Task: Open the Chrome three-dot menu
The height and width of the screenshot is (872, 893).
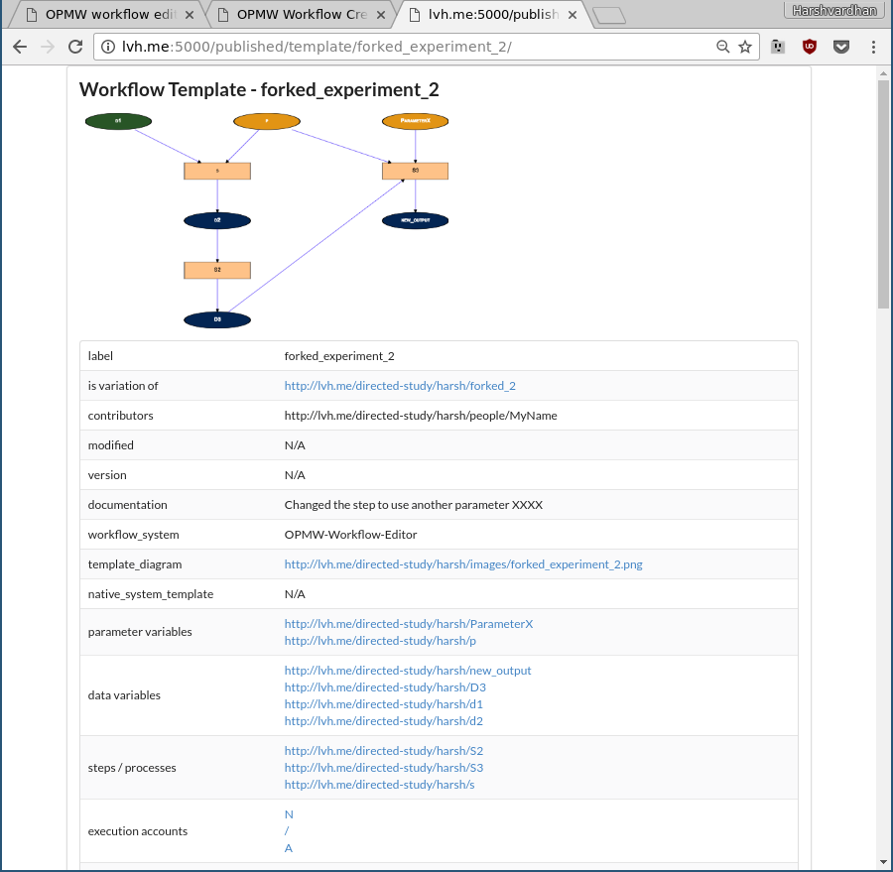Action: click(x=873, y=47)
